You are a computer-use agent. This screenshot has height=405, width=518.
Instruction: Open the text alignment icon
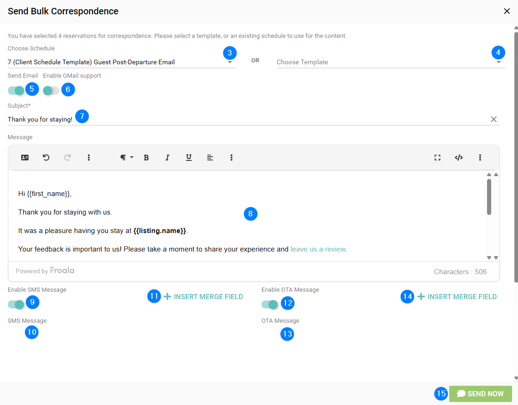(x=210, y=158)
